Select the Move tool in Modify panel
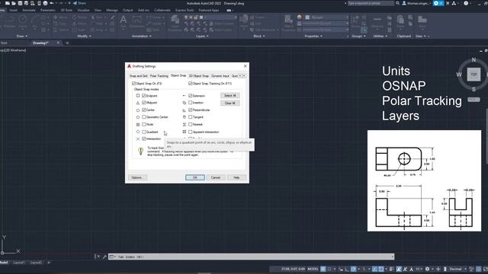Image resolution: width=488 pixels, height=274 pixels. point(60,18)
